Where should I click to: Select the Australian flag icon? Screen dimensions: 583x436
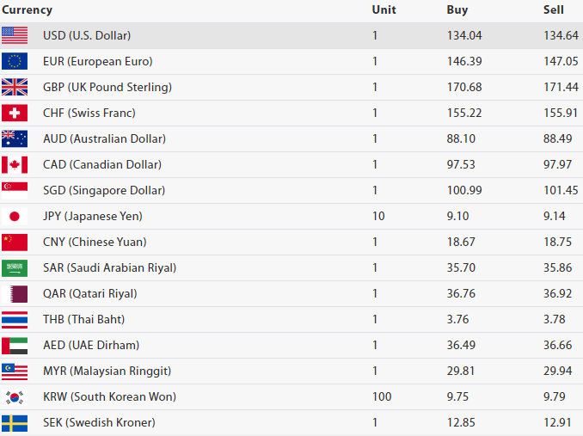click(x=15, y=138)
